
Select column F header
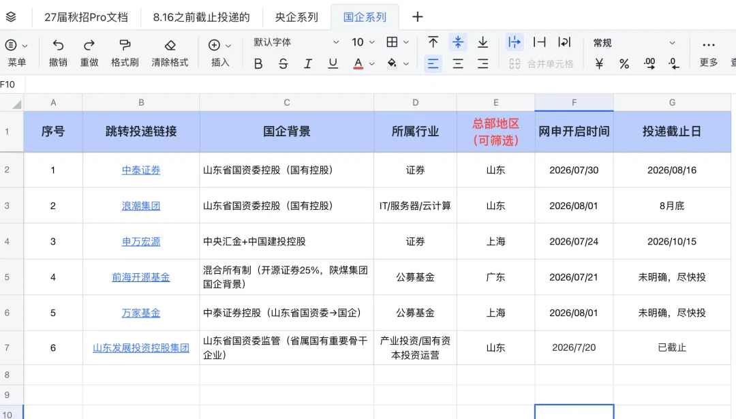pos(574,102)
